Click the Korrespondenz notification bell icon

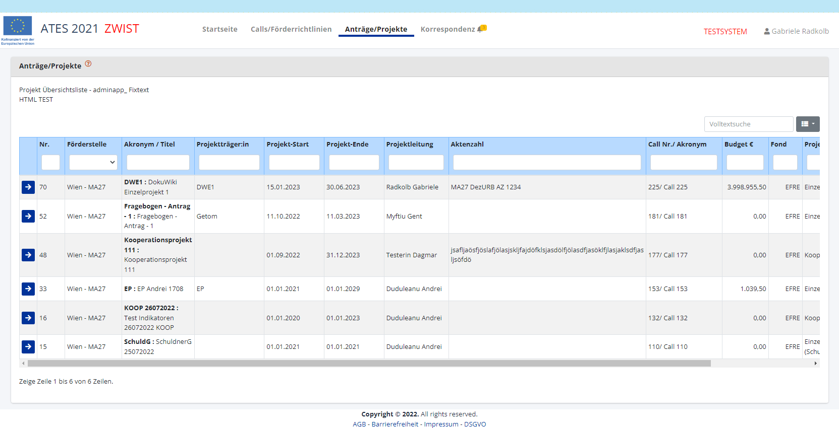click(482, 29)
